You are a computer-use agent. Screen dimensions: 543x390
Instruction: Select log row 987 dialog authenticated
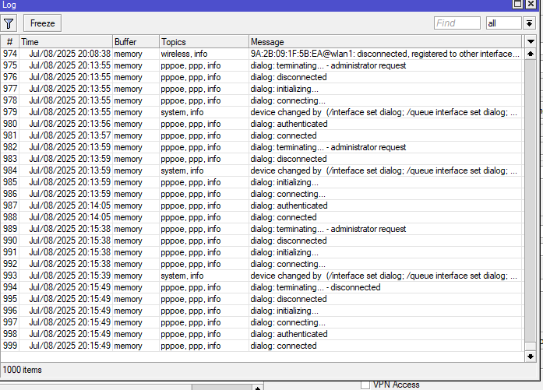pos(262,206)
